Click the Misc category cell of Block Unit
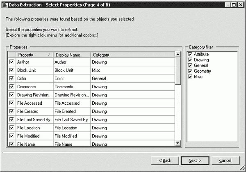 (x=133, y=70)
